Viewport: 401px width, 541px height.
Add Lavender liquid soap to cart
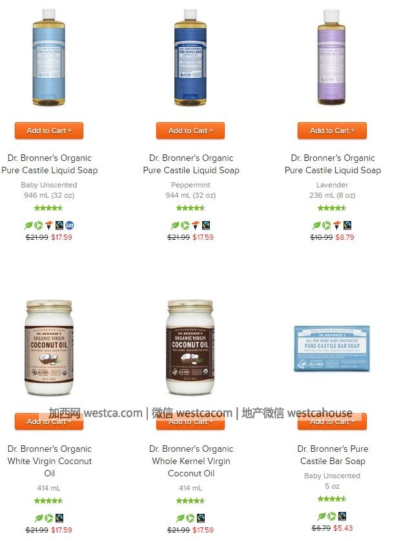pyautogui.click(x=332, y=131)
